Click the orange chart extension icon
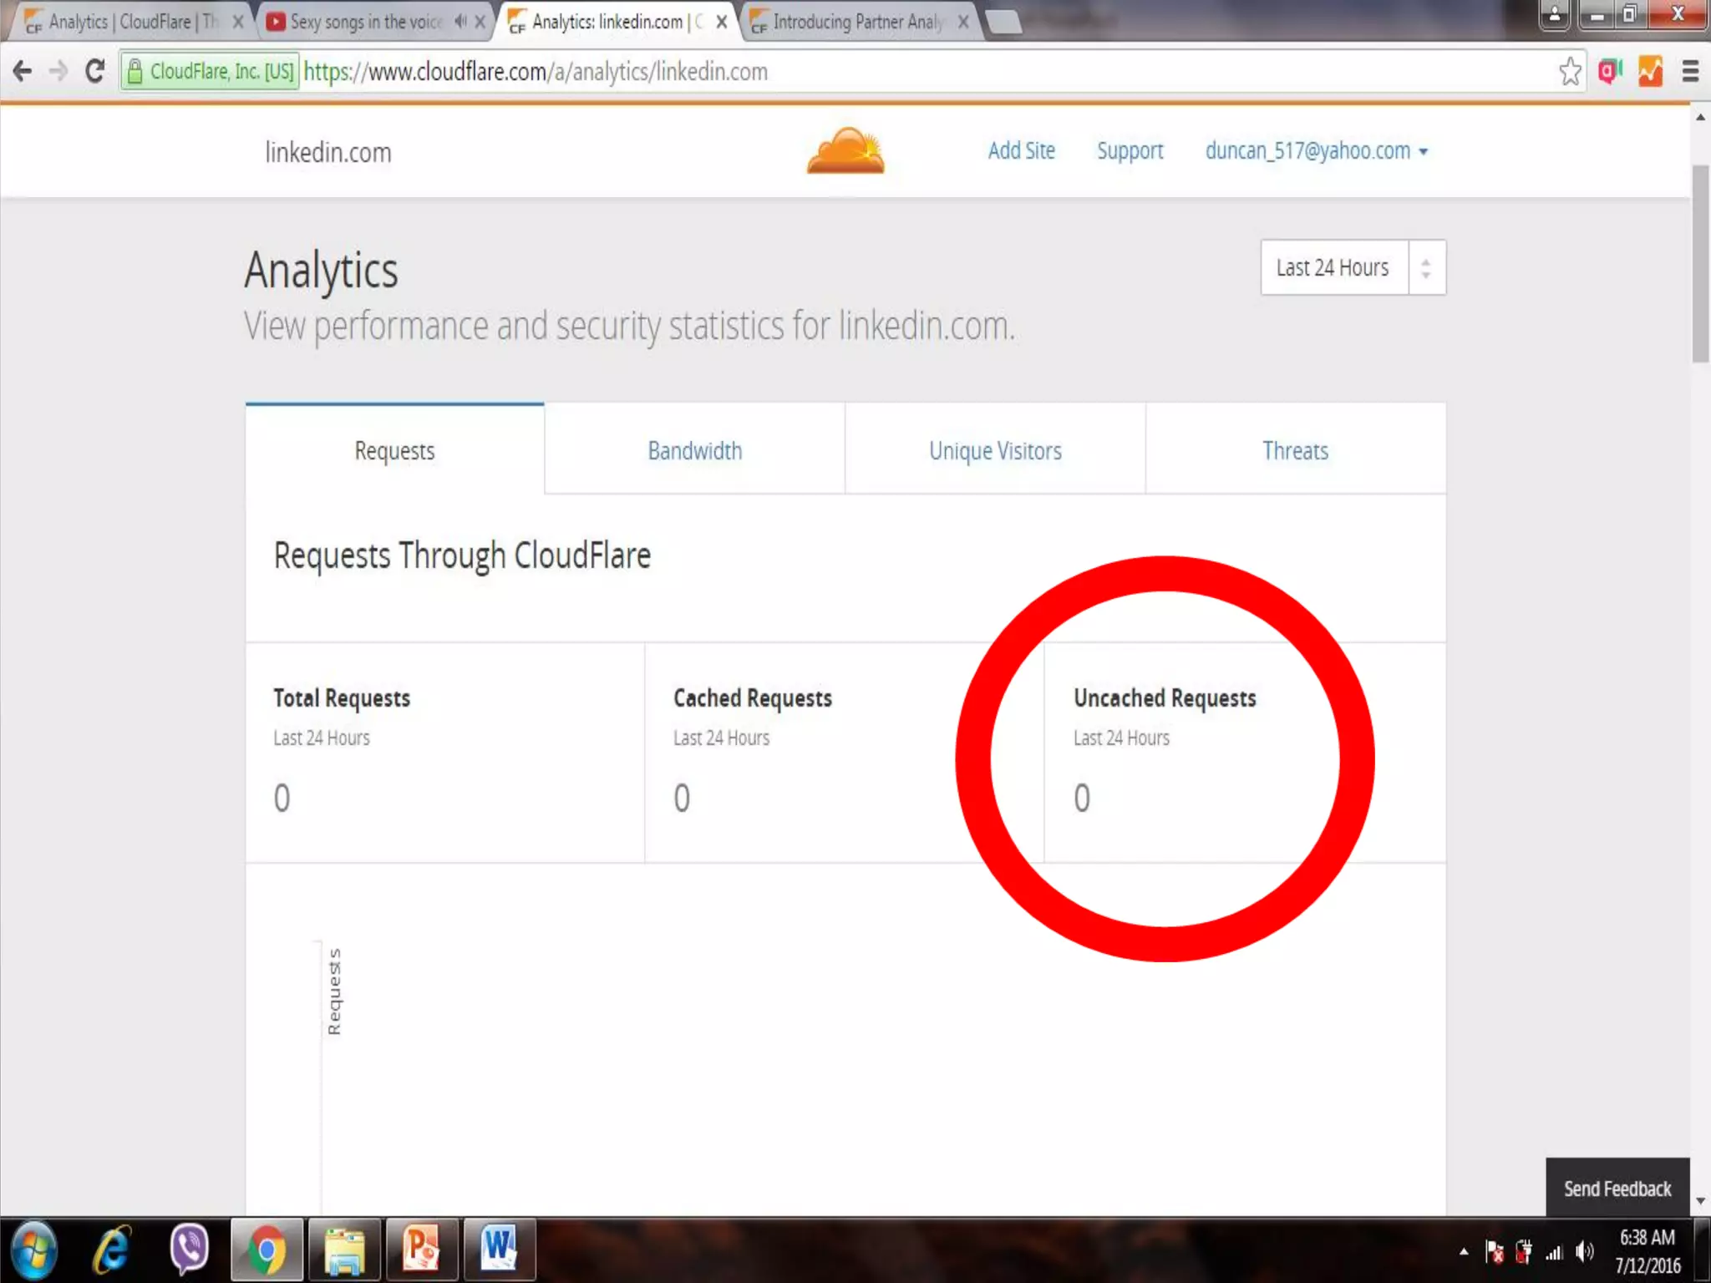The width and height of the screenshot is (1711, 1283). coord(1650,72)
